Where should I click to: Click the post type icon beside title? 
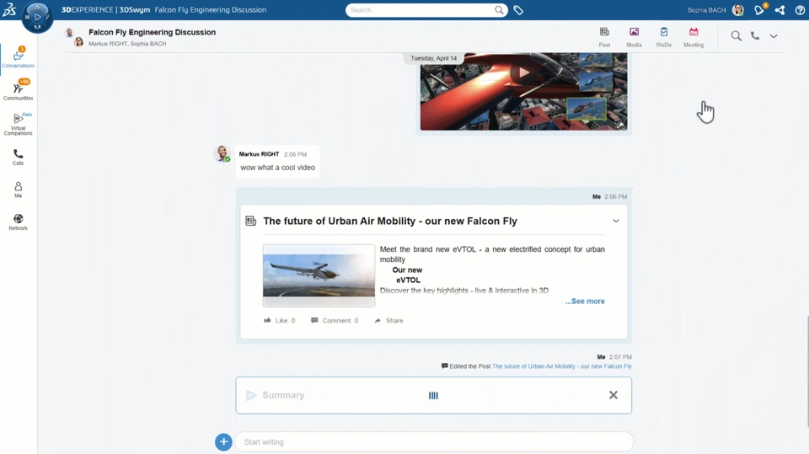(251, 221)
